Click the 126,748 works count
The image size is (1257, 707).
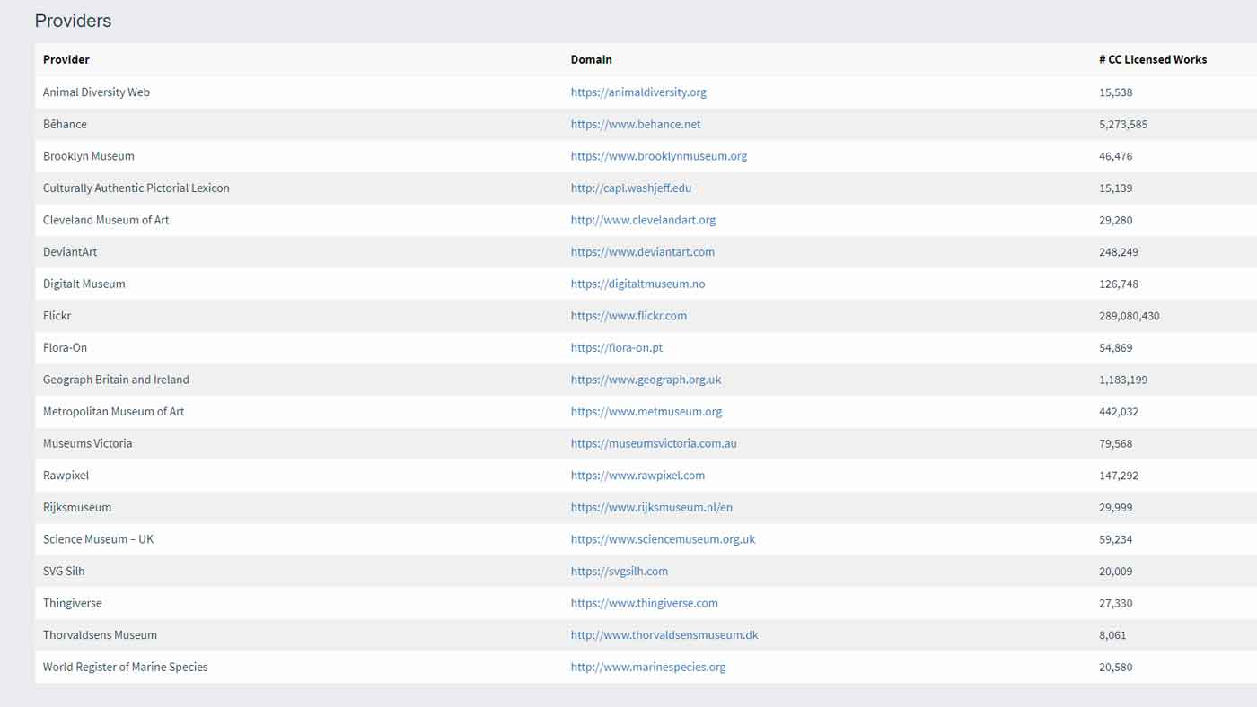1119,284
